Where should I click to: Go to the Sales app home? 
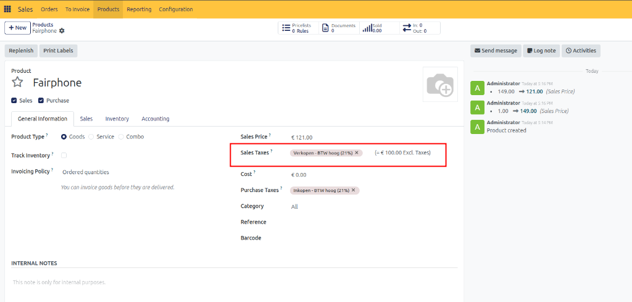coord(25,9)
